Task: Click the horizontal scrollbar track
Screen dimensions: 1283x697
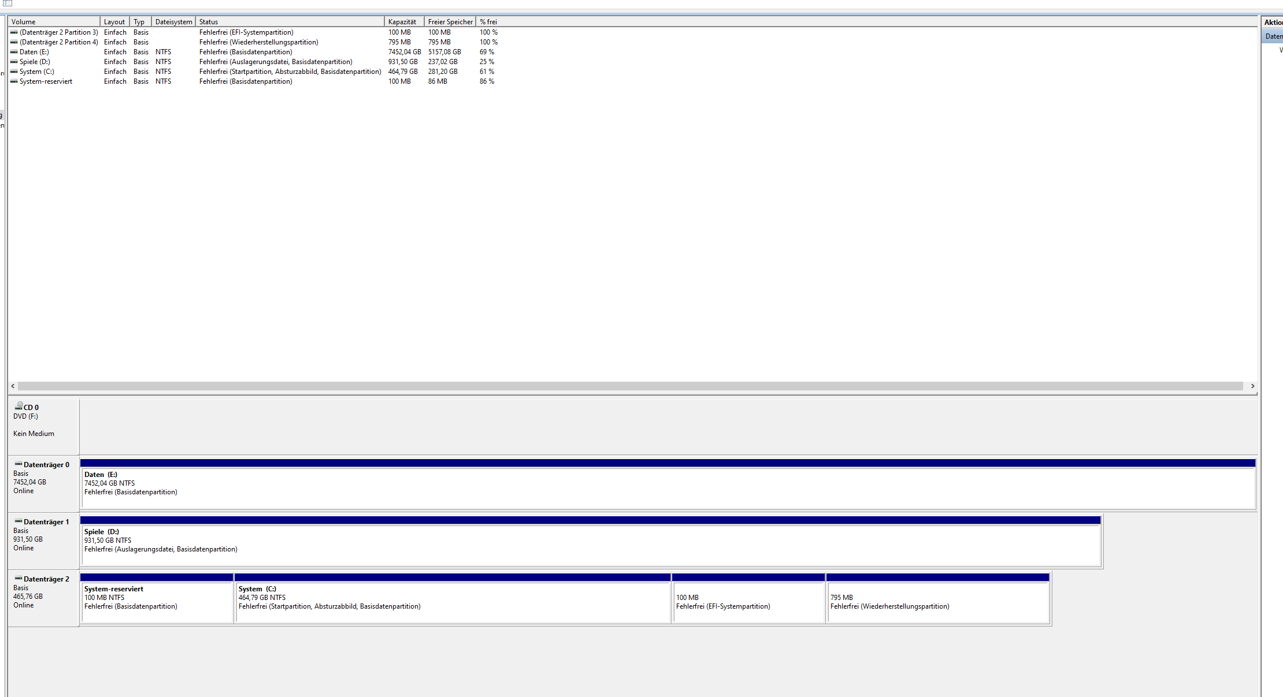Action: pyautogui.click(x=630, y=386)
